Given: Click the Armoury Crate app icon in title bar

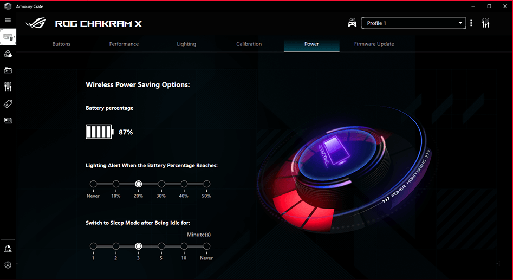Looking at the screenshot, I should (x=8, y=6).
